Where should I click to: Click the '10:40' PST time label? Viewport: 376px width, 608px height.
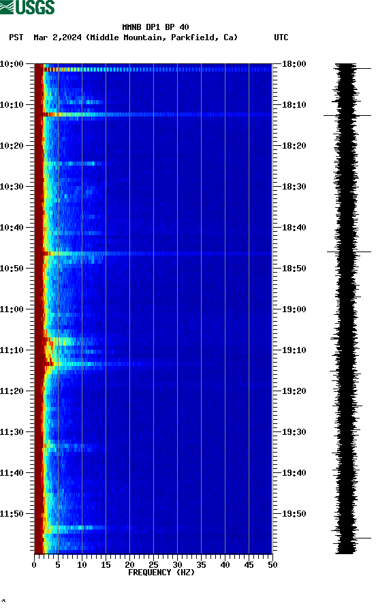coord(12,228)
